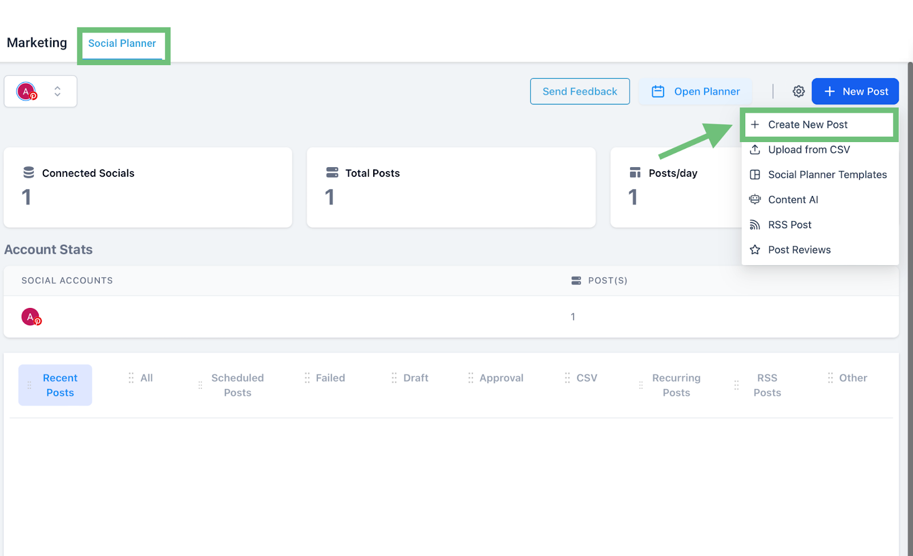Click the plus icon beside Create New Post
Viewport: 913px width, 556px height.
(755, 124)
